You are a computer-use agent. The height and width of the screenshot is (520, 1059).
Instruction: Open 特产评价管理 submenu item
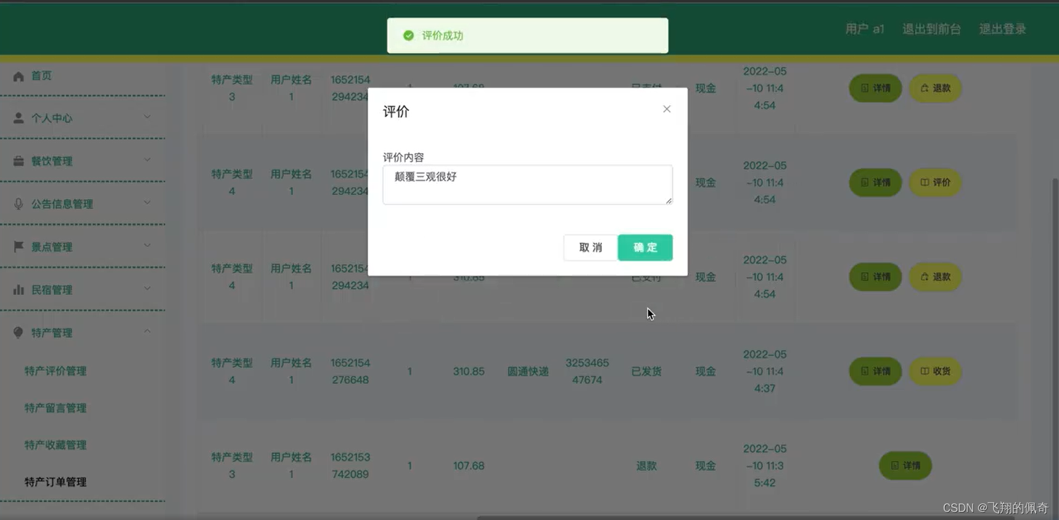pos(56,371)
